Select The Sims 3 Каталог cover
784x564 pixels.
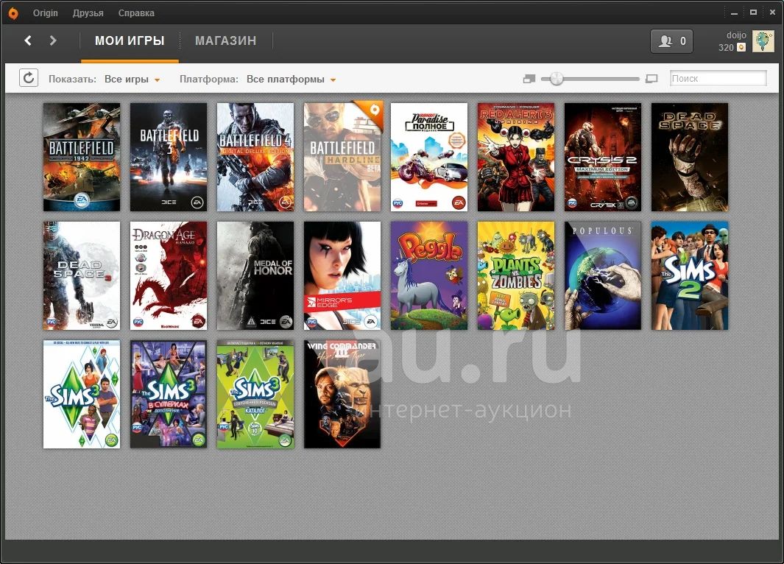(x=255, y=394)
